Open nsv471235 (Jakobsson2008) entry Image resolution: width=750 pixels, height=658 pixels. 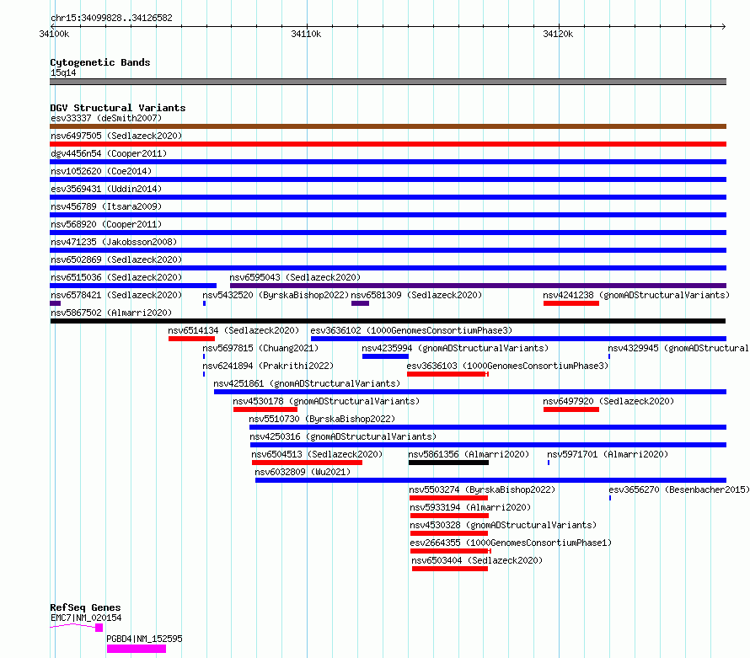[114, 242]
